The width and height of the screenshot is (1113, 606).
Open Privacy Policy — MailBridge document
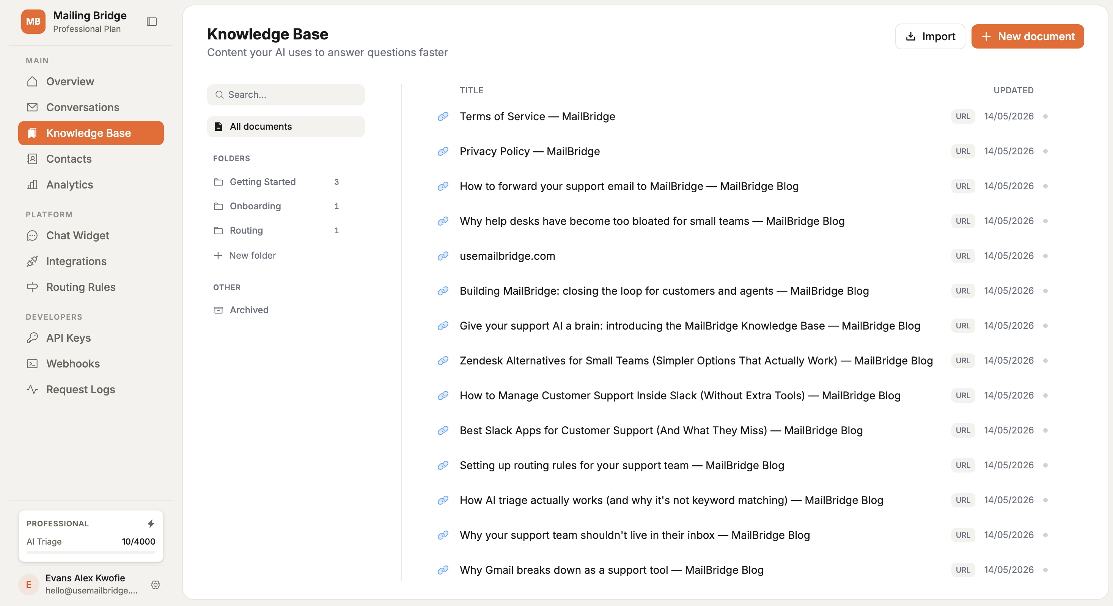[x=529, y=151]
